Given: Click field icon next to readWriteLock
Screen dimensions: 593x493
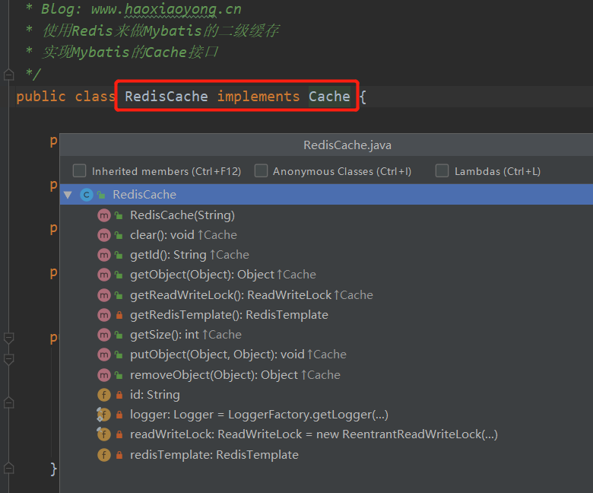Looking at the screenshot, I should point(104,434).
